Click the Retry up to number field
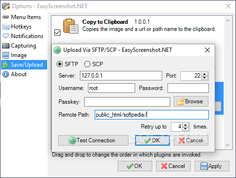 (177, 127)
